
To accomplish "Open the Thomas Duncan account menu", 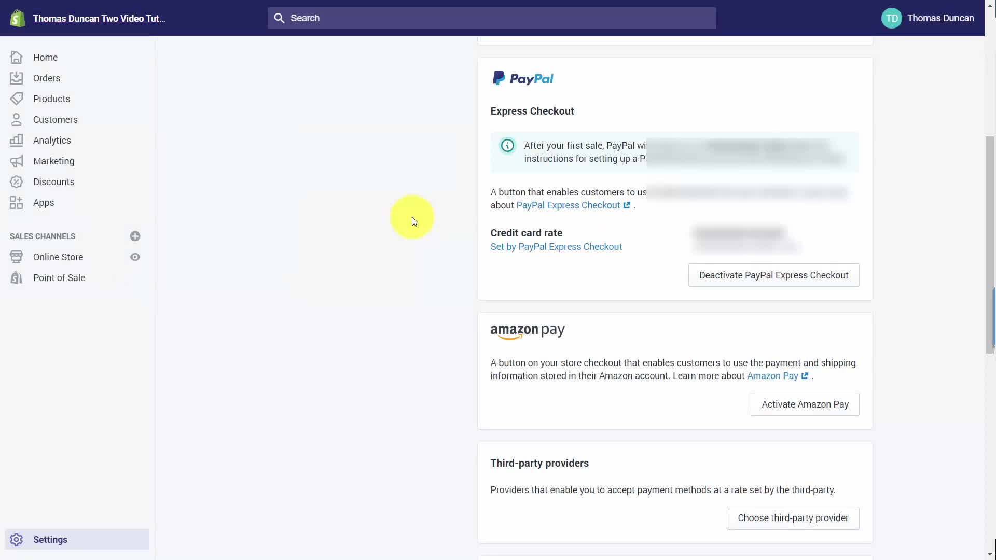I will 928,18.
